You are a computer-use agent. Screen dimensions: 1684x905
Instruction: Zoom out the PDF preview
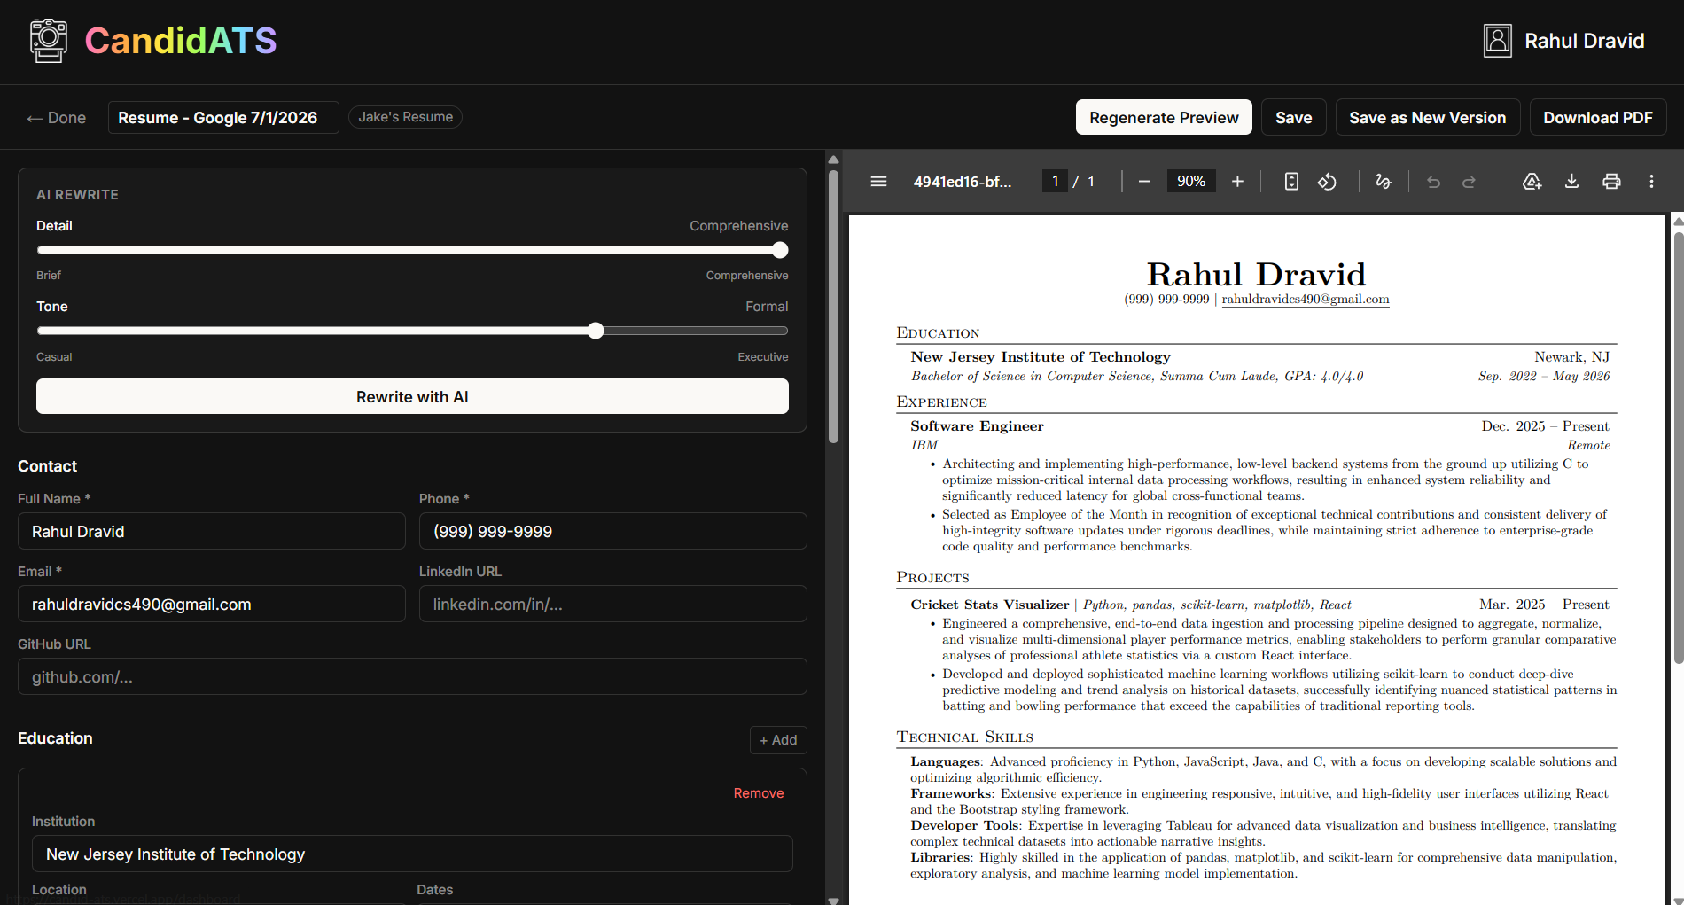[x=1144, y=182]
